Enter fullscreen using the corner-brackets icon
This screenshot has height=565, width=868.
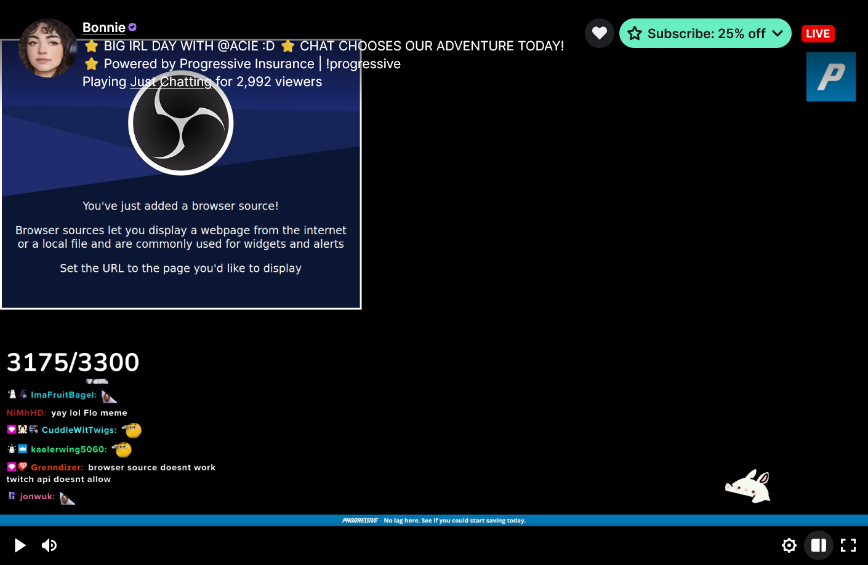(x=848, y=545)
